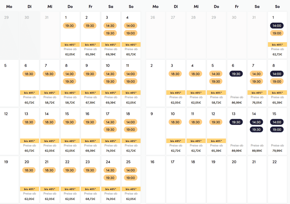This screenshot has height=204, width=290.
Task: Click the empty Wednesday the 18th day cell
Action: [x=196, y=179]
